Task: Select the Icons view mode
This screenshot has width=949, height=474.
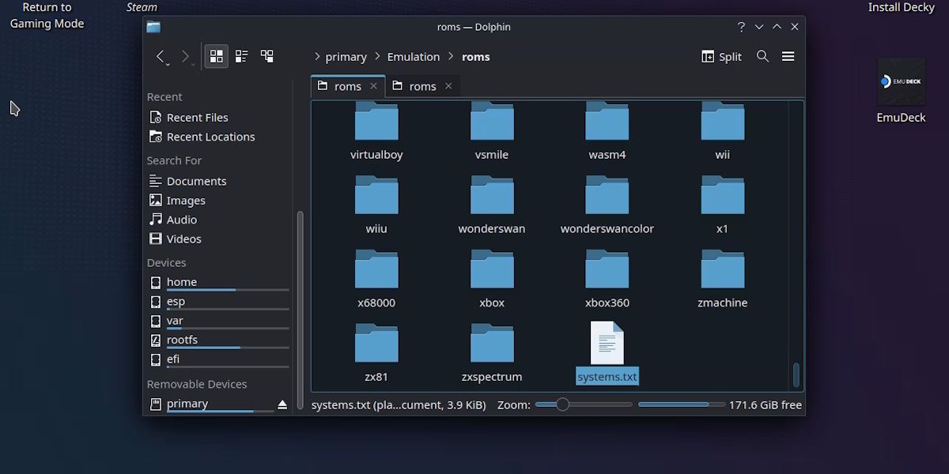Action: click(216, 56)
